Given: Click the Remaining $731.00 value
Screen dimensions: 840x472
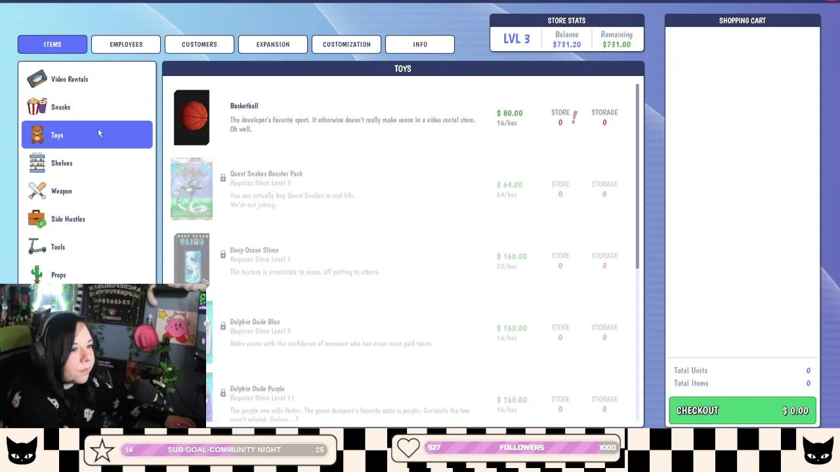Looking at the screenshot, I should (616, 45).
